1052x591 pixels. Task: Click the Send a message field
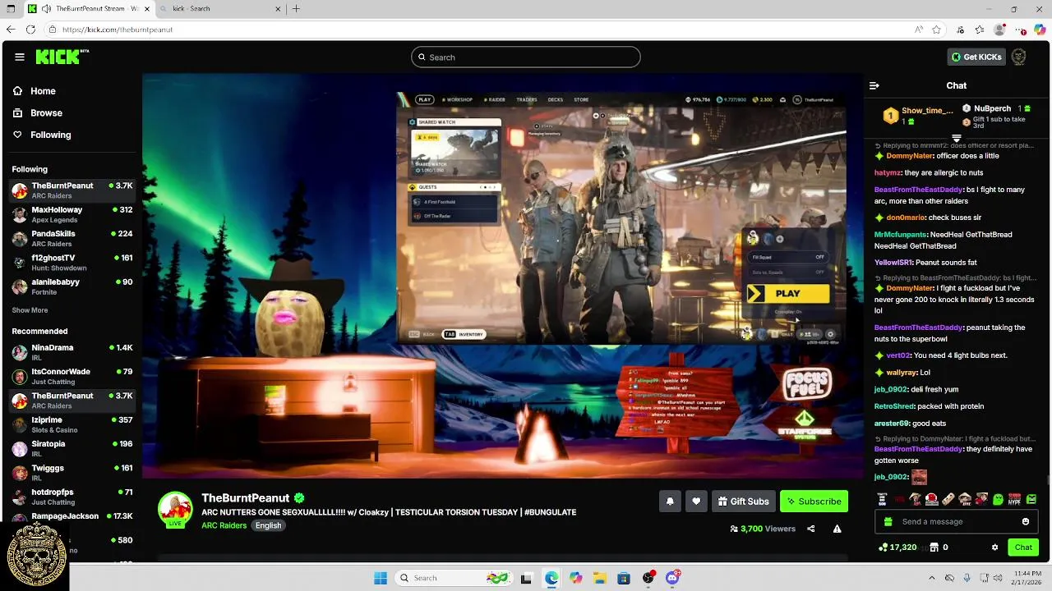[x=957, y=521]
